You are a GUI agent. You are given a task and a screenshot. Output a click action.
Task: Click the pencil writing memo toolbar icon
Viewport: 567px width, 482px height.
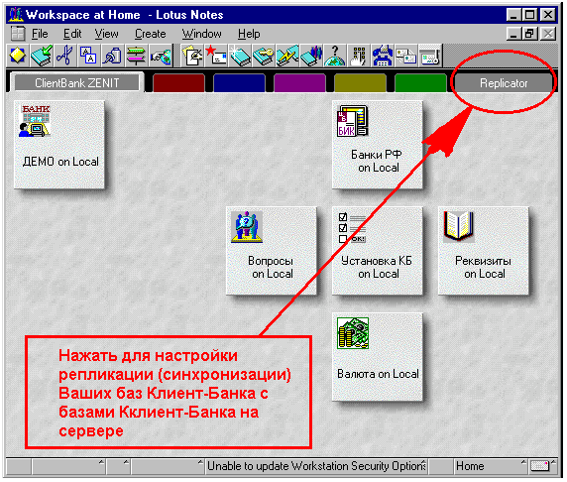coord(192,57)
